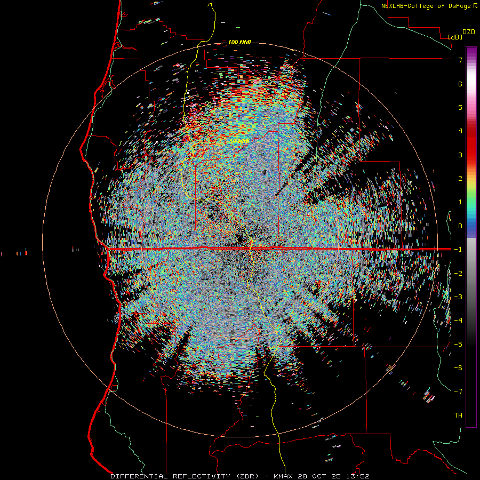
Task: Click the positive 1 scale value
Action: (460, 202)
